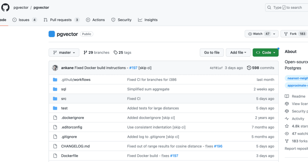The image size is (308, 162).
Task: Open the Issues tab
Action: [x=25, y=20]
